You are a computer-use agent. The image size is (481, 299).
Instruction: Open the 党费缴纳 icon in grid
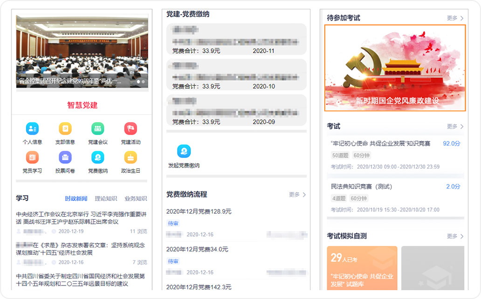(98, 157)
